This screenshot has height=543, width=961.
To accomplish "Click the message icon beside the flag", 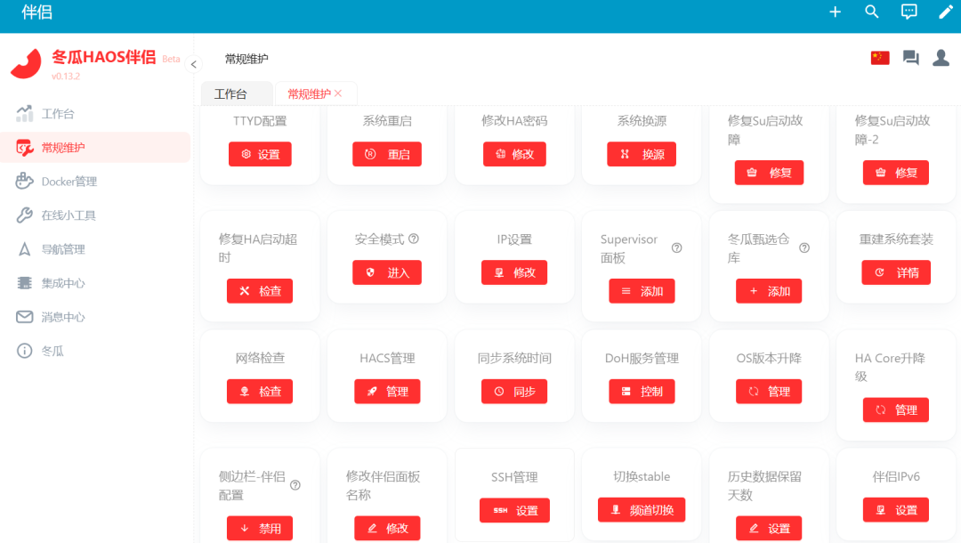I will pyautogui.click(x=909, y=57).
